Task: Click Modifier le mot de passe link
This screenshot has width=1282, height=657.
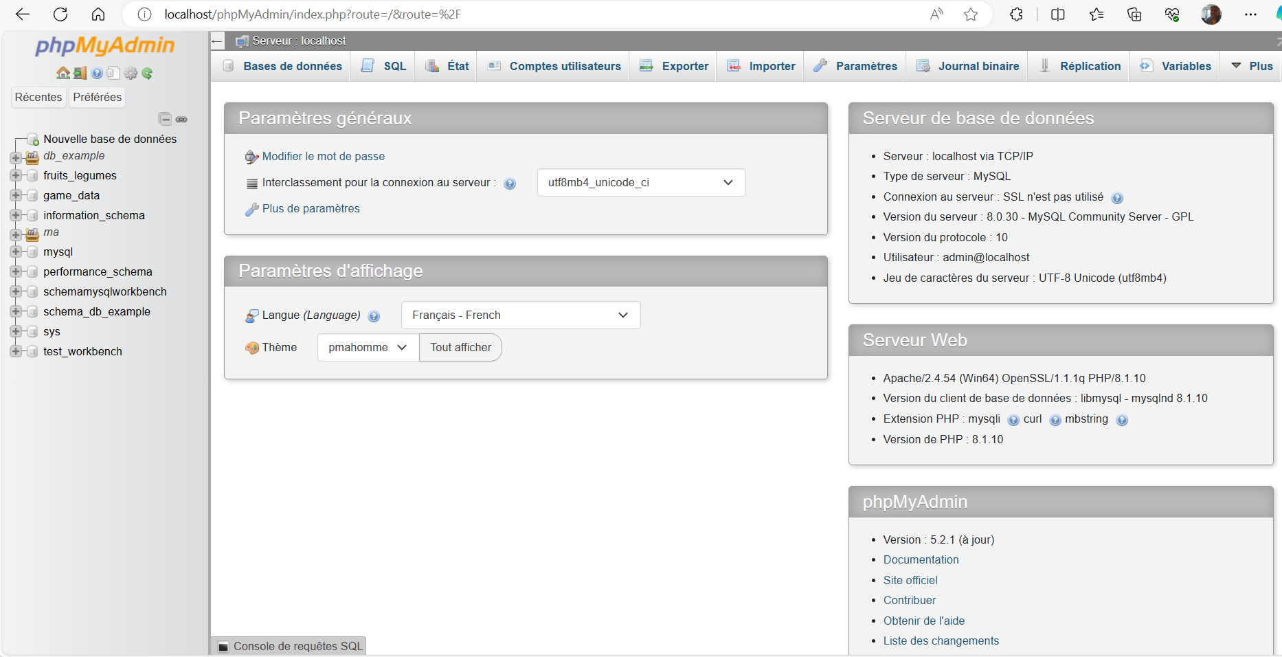Action: pyautogui.click(x=323, y=157)
